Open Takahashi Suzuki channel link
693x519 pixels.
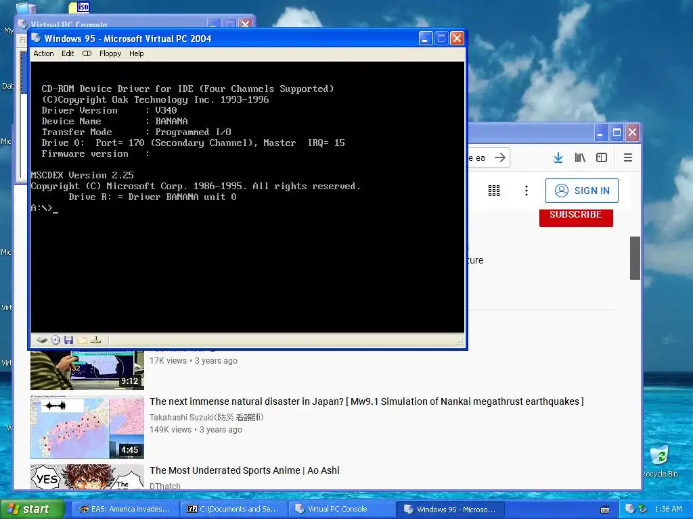(206, 417)
